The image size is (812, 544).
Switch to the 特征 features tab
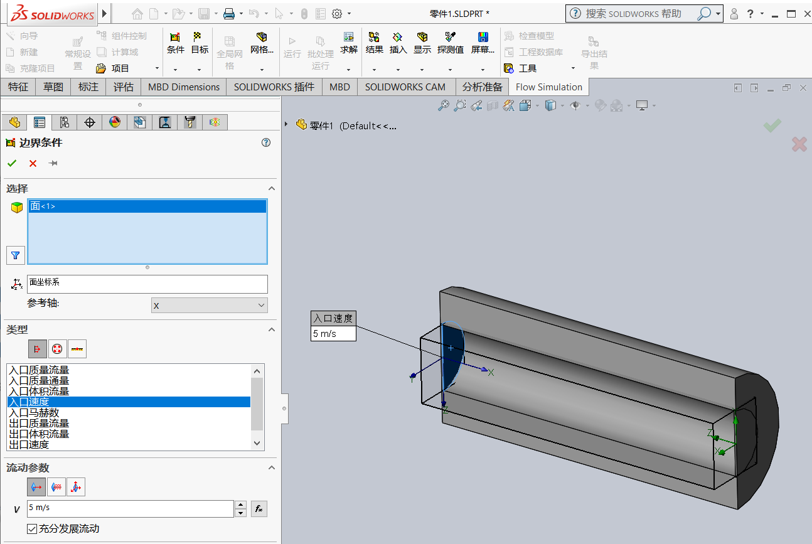tap(18, 87)
